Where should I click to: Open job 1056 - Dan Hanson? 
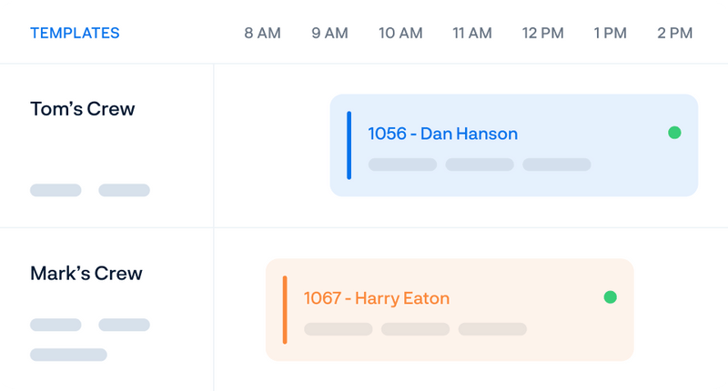tap(442, 134)
